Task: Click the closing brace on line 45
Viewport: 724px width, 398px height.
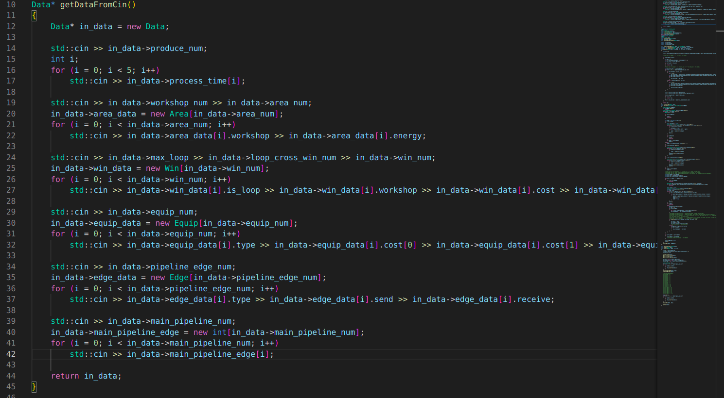Action: click(34, 387)
